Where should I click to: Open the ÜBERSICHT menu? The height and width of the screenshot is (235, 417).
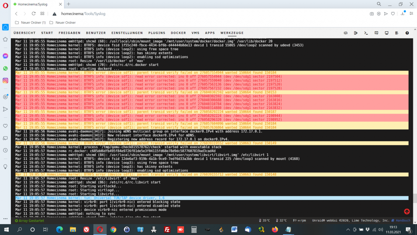point(25,33)
